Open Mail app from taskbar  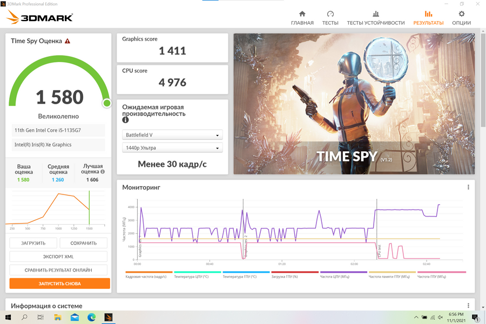[x=75, y=318]
